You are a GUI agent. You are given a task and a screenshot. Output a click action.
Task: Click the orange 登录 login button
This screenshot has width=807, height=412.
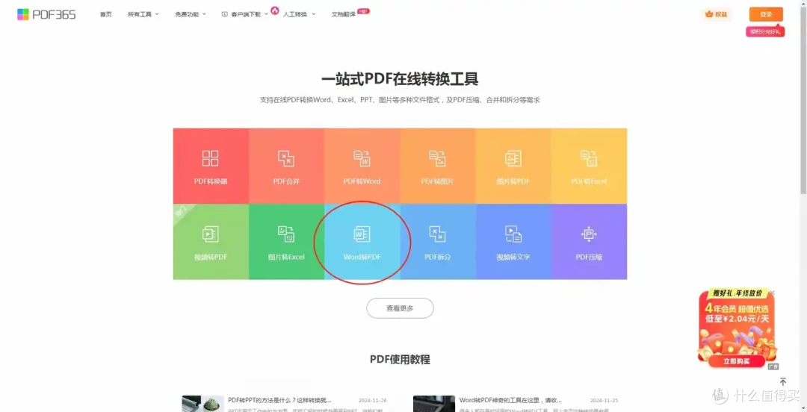pyautogui.click(x=766, y=14)
